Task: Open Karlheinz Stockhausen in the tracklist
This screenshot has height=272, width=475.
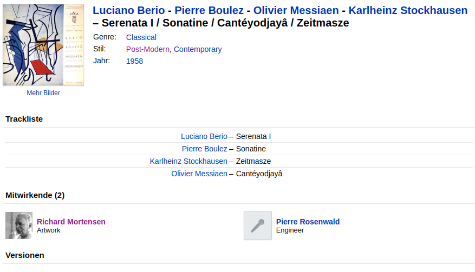Action: [188, 161]
